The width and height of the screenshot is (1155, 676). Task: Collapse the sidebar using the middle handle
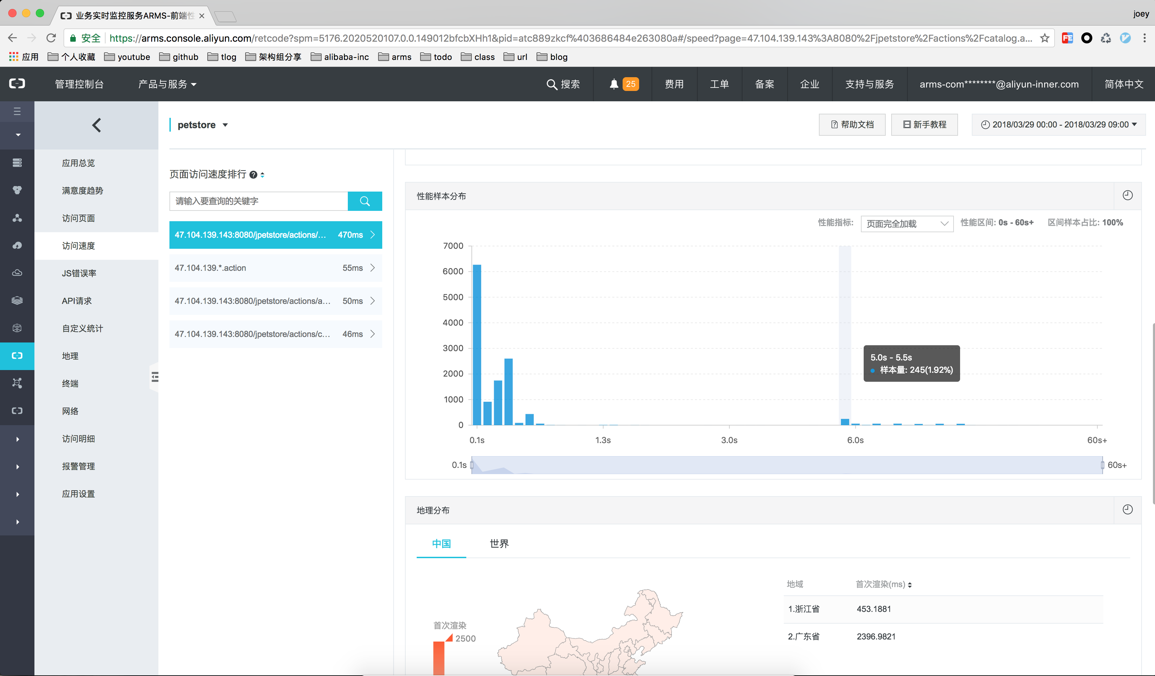click(x=155, y=377)
